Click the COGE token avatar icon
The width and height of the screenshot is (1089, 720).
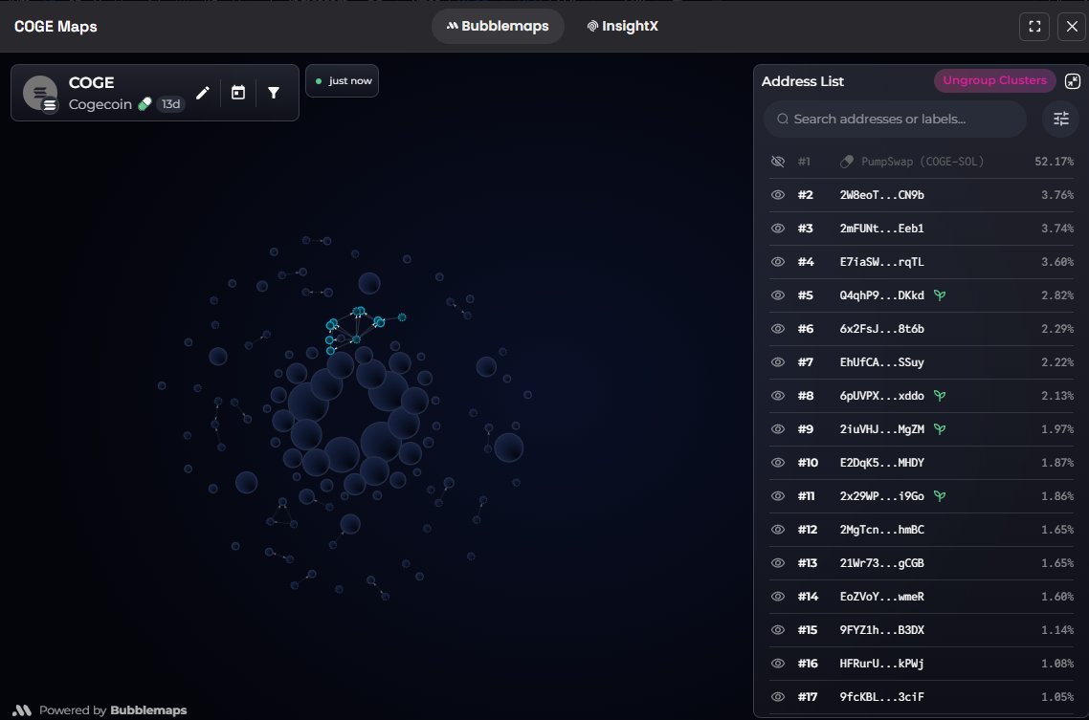click(40, 93)
